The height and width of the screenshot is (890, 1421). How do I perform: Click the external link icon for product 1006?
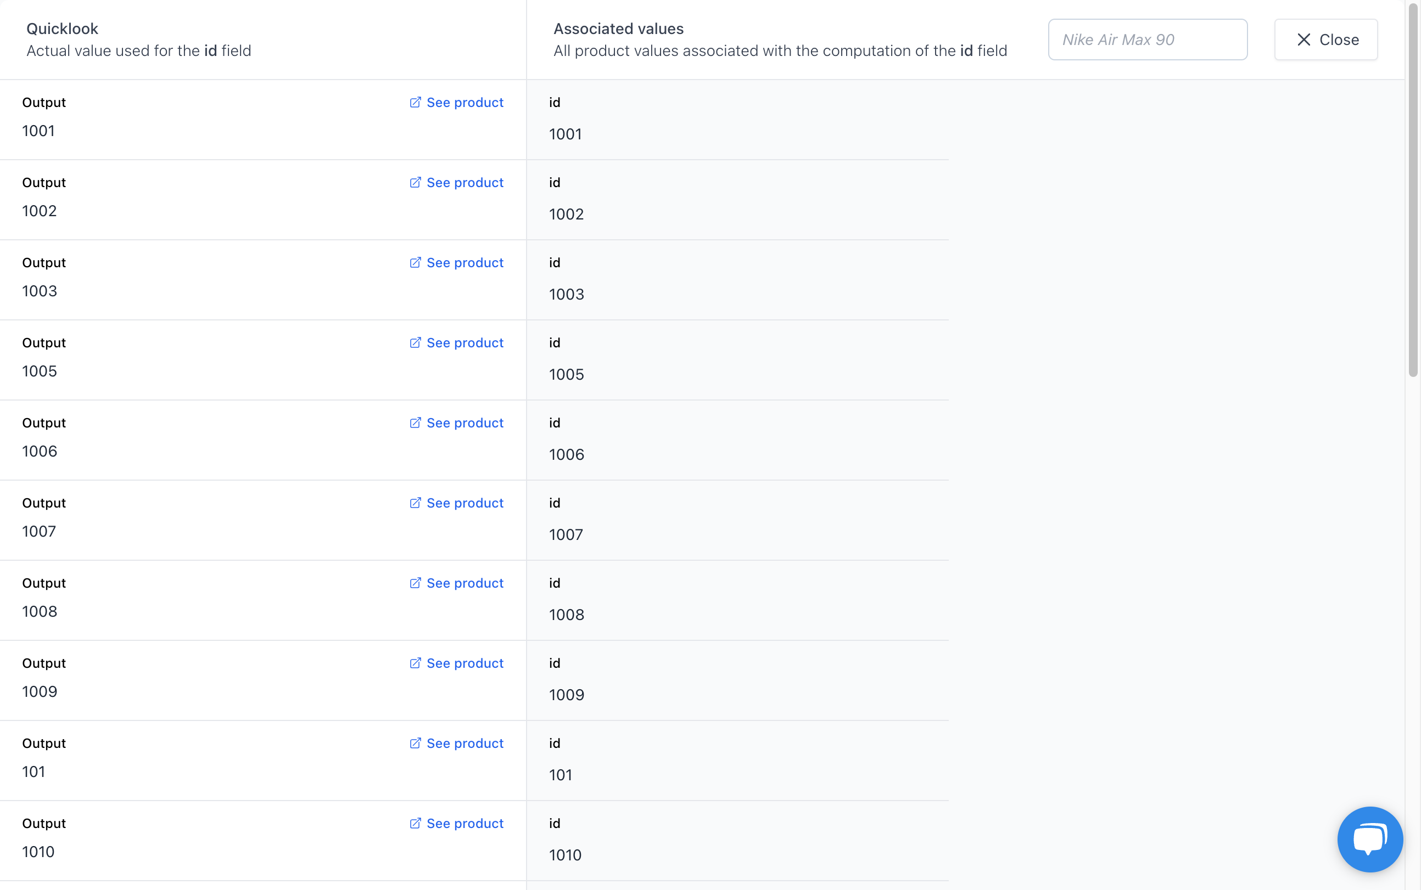coord(415,423)
